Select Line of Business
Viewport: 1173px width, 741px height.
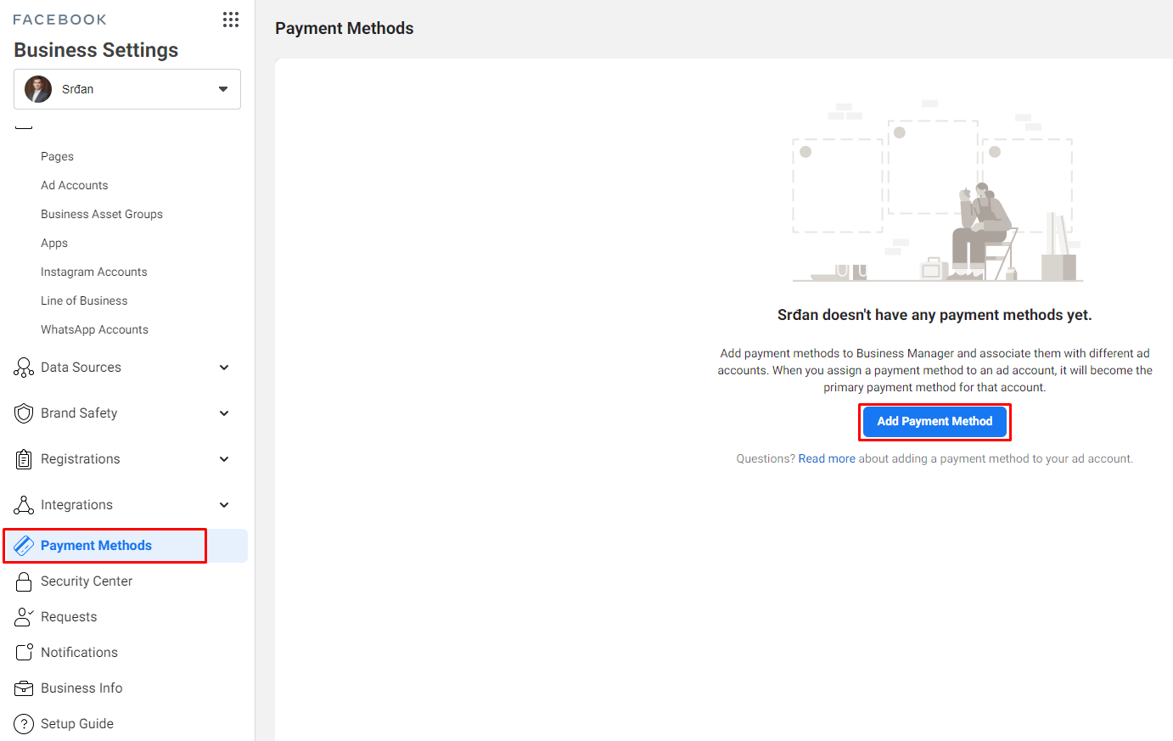tap(84, 300)
